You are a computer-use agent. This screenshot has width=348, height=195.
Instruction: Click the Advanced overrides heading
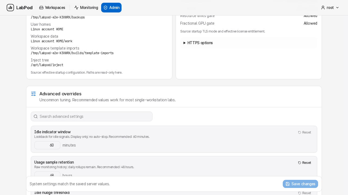click(x=60, y=94)
